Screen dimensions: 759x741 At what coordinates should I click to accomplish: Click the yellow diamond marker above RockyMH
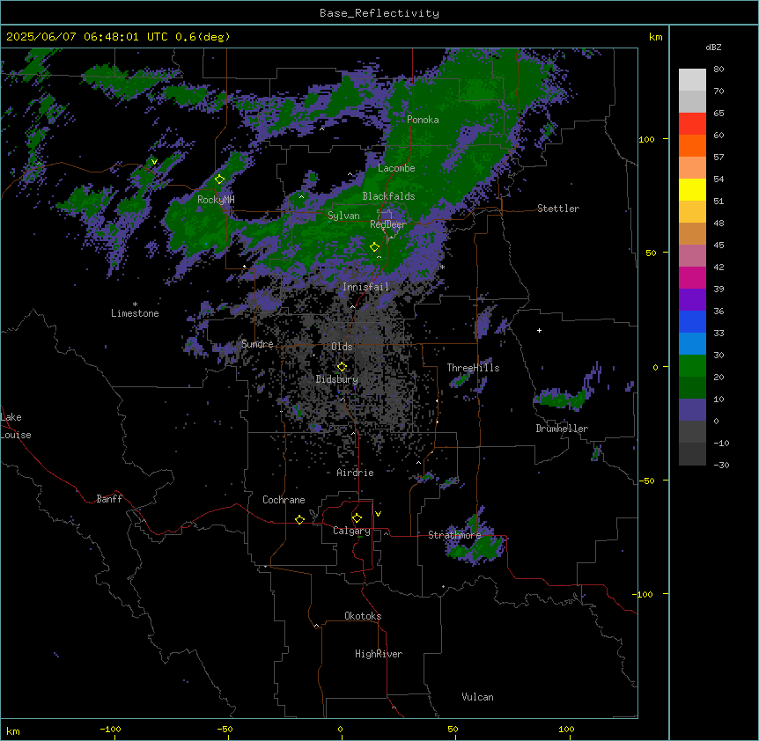[x=220, y=180]
